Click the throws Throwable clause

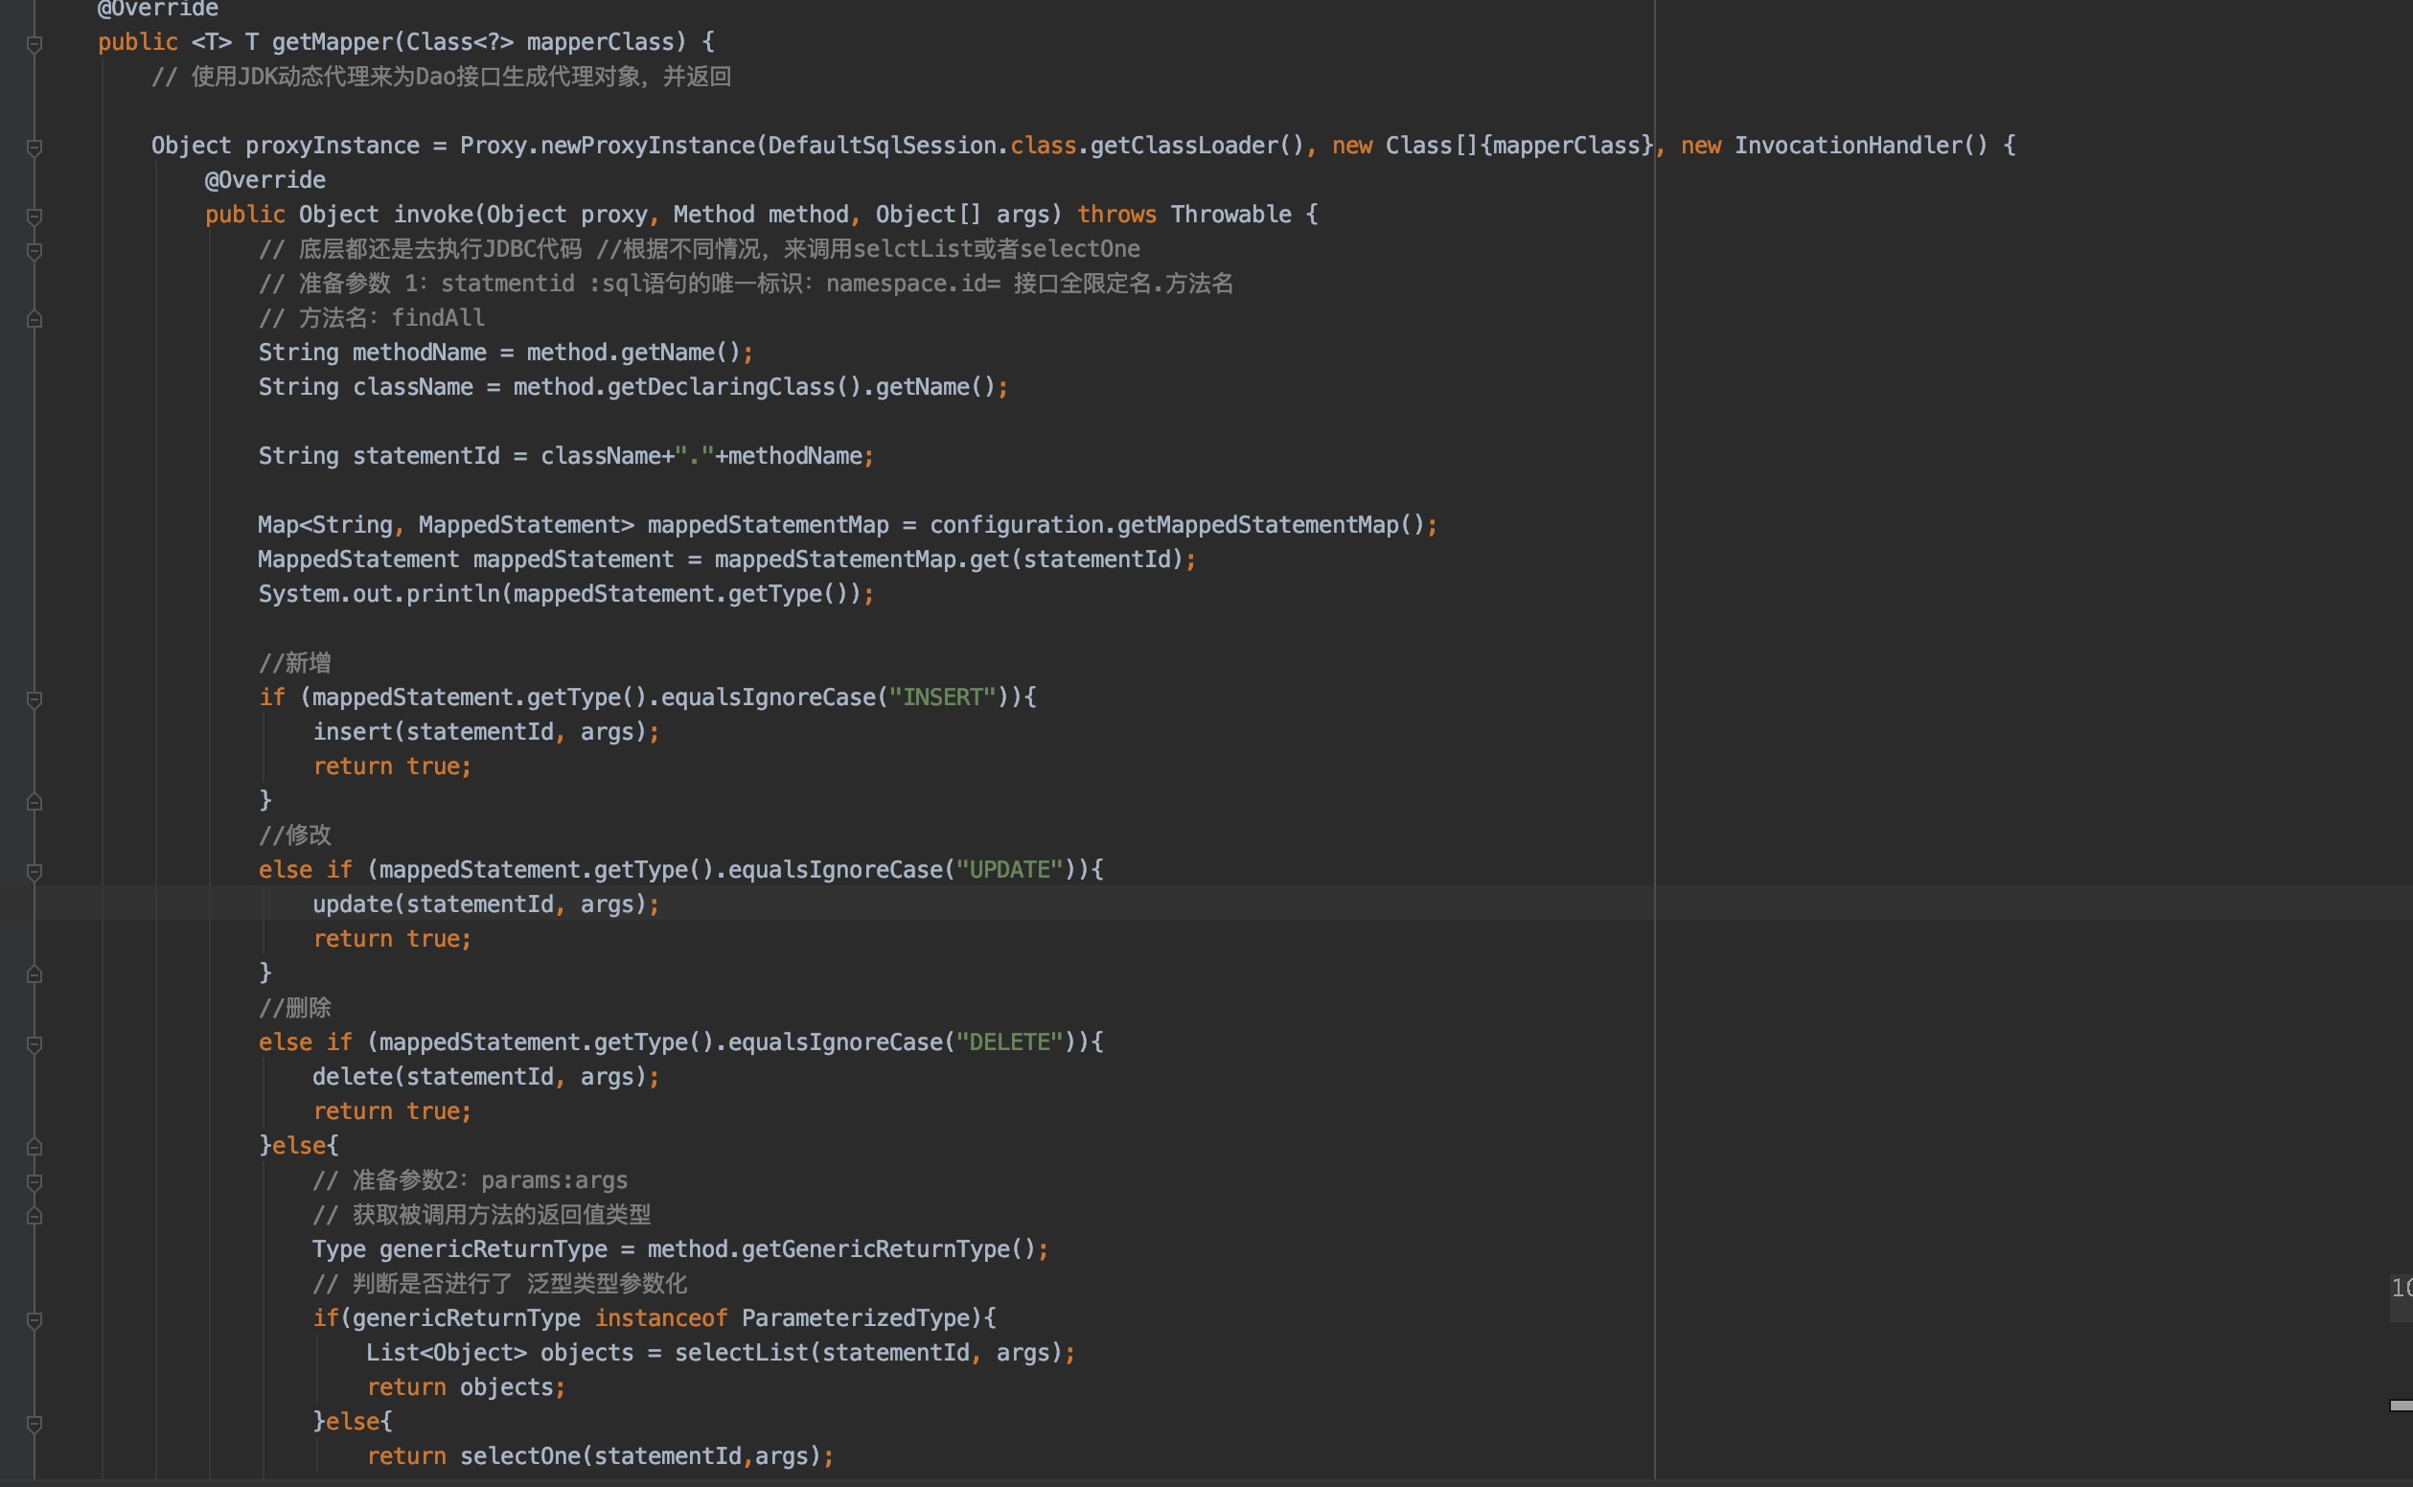pyautogui.click(x=1184, y=215)
